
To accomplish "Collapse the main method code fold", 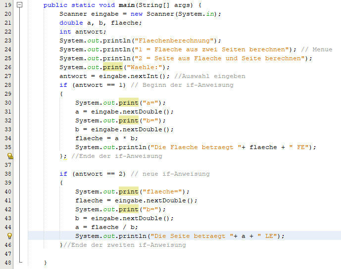I will click(x=20, y=4).
